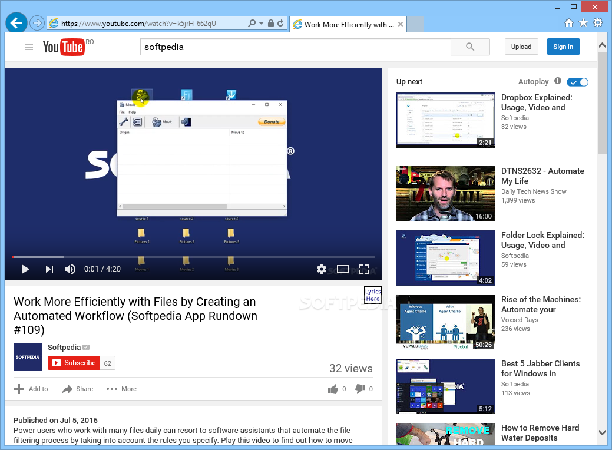This screenshot has width=612, height=450.
Task: Open 'Rise of the Machines: Automate your' link
Action: tap(541, 305)
